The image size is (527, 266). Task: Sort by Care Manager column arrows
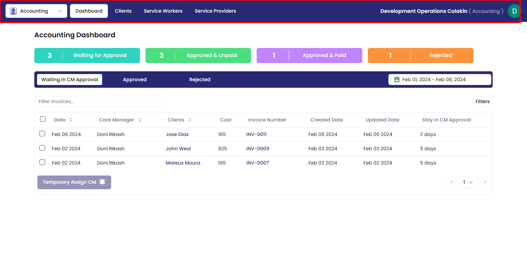point(140,120)
